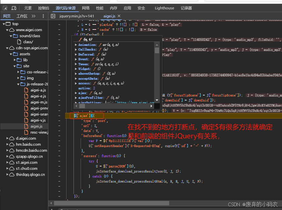
Task: Toggle the navigator sidebar panel icon
Action: click(x=53, y=16)
